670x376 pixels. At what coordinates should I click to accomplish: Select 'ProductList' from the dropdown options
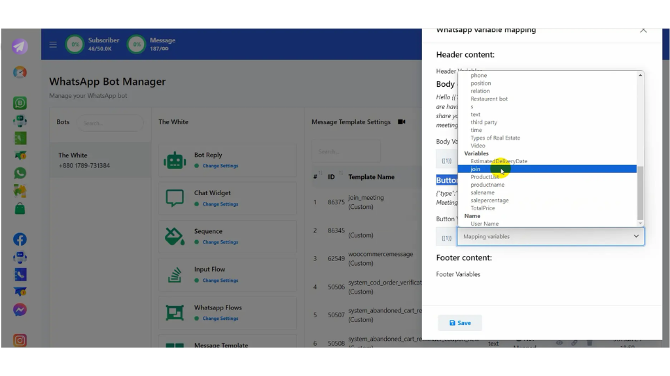pyautogui.click(x=485, y=177)
